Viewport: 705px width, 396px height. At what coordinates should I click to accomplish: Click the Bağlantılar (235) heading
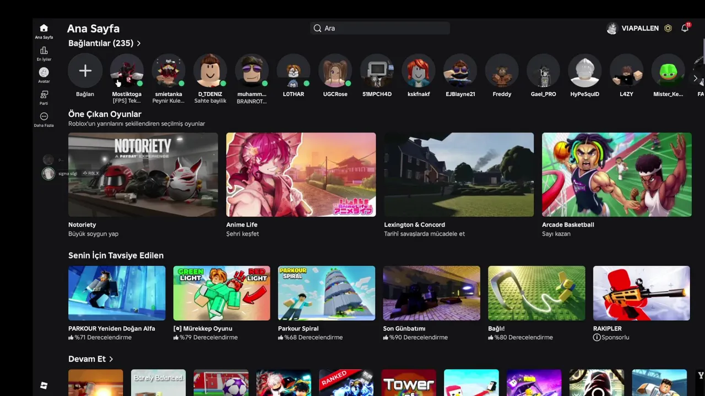tap(101, 43)
